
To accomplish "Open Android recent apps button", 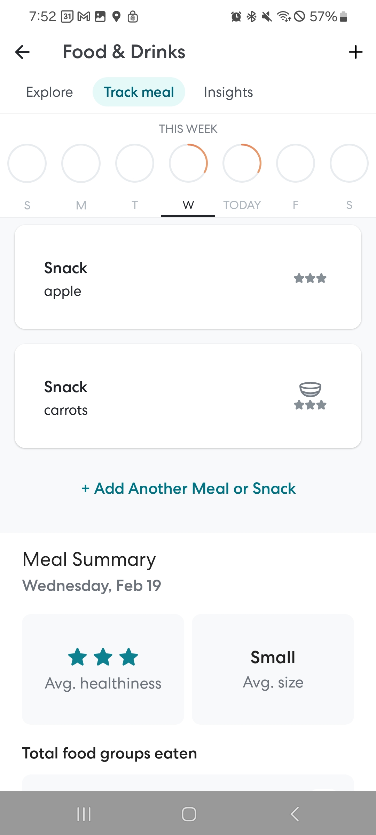I will pos(84,814).
